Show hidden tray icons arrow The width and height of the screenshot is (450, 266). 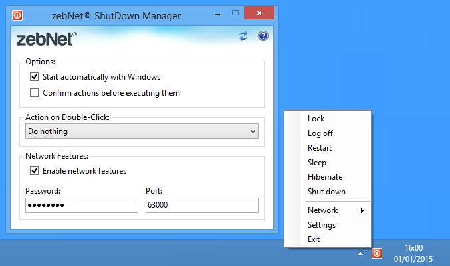click(360, 253)
